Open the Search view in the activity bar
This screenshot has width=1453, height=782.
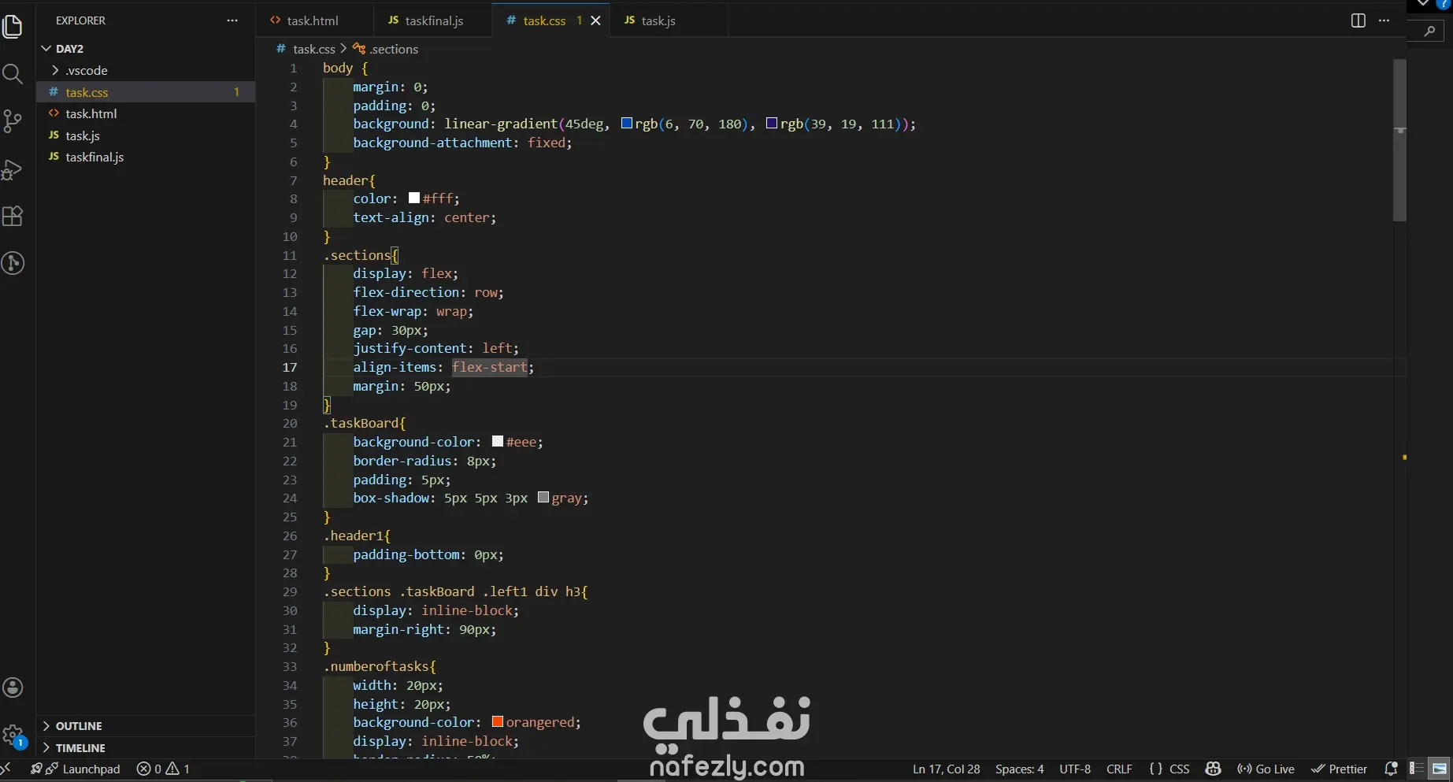[13, 74]
